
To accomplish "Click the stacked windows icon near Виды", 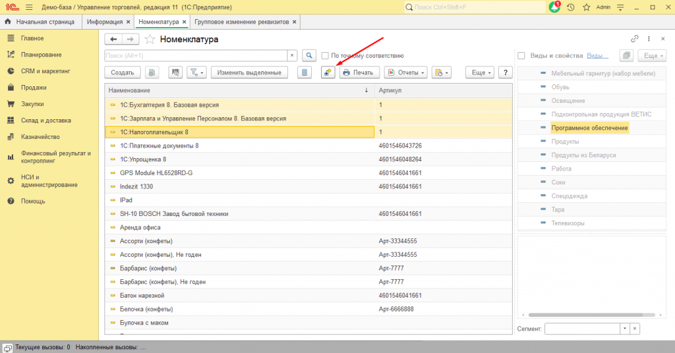I will tap(626, 55).
